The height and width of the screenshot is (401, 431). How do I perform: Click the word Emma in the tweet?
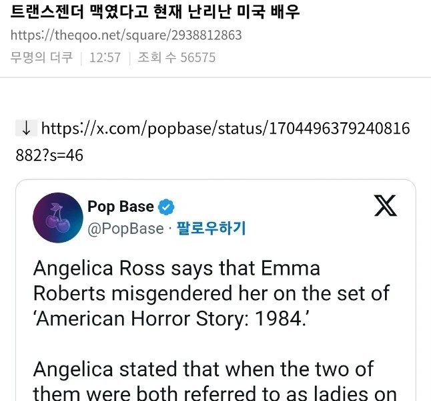290,268
